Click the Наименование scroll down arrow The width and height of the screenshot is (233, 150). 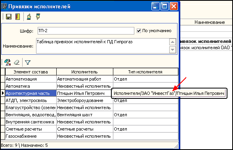point(172,50)
